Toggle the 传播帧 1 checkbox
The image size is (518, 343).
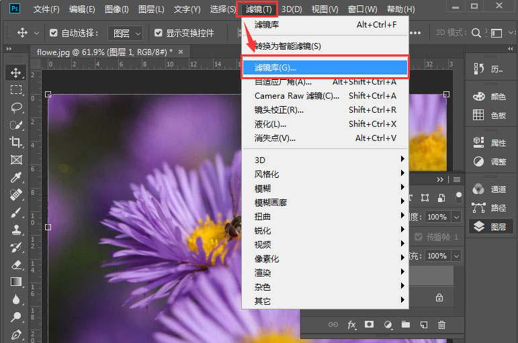tap(419, 237)
